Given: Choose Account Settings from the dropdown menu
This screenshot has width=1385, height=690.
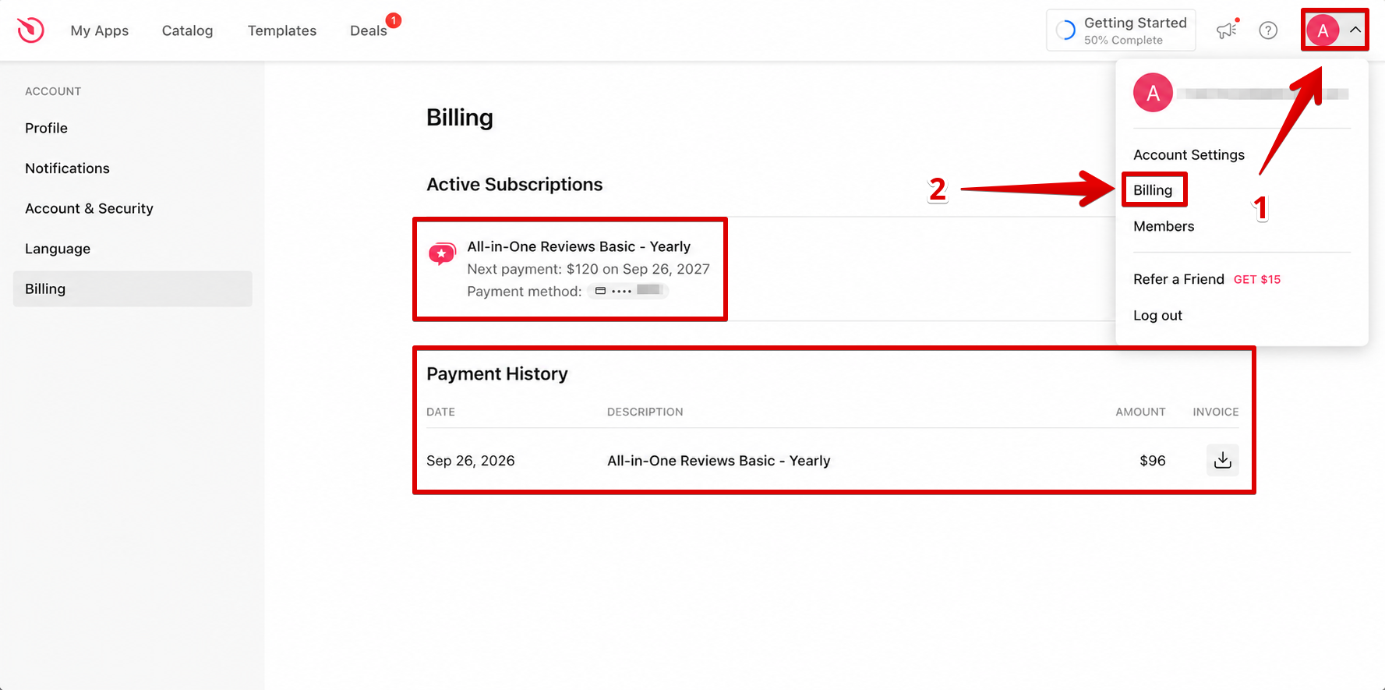Looking at the screenshot, I should click(x=1189, y=154).
